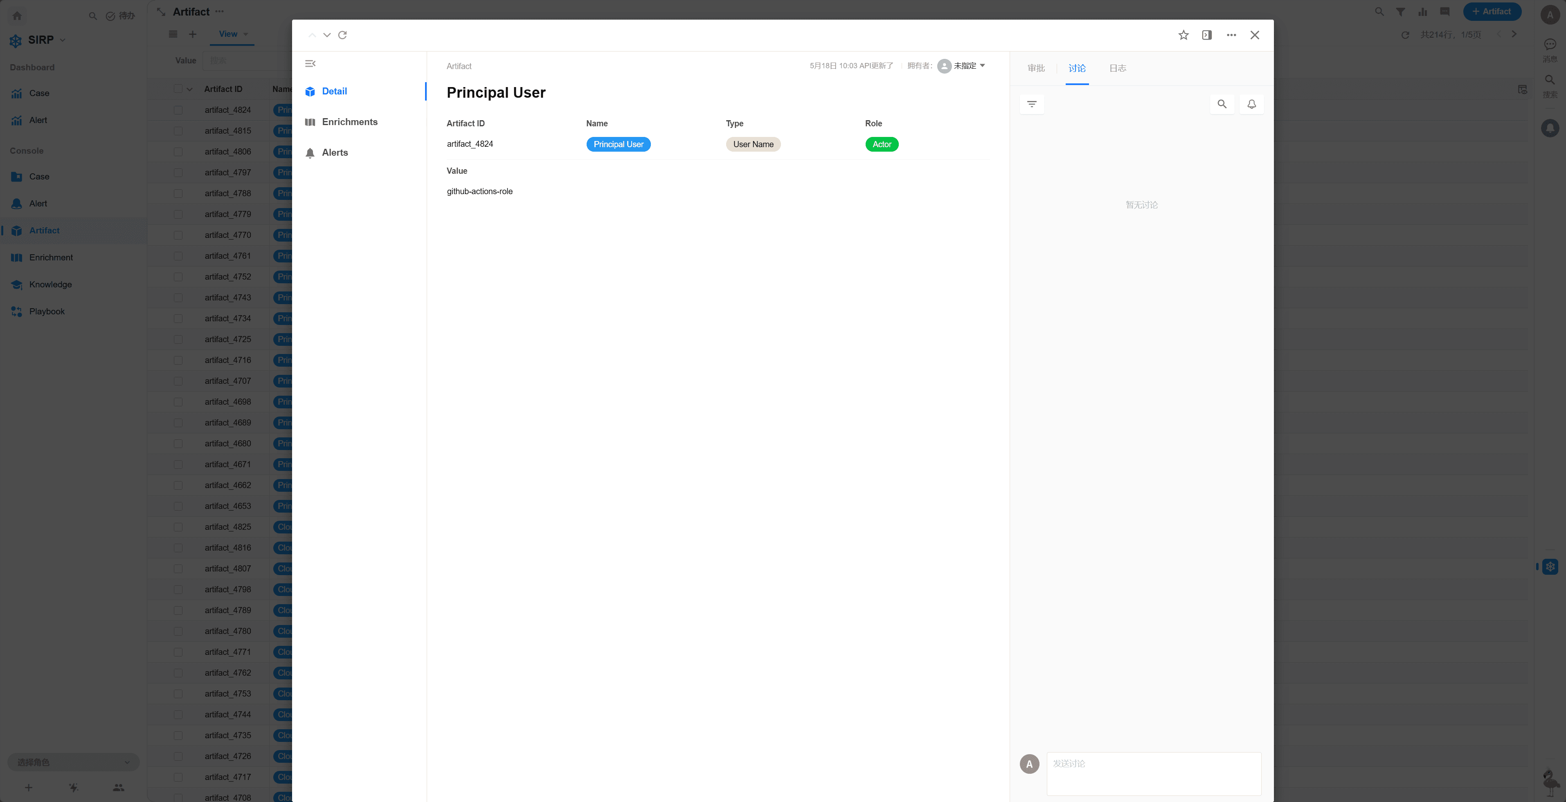
Task: Click the 发送讨论 discussion input box
Action: [x=1153, y=773]
